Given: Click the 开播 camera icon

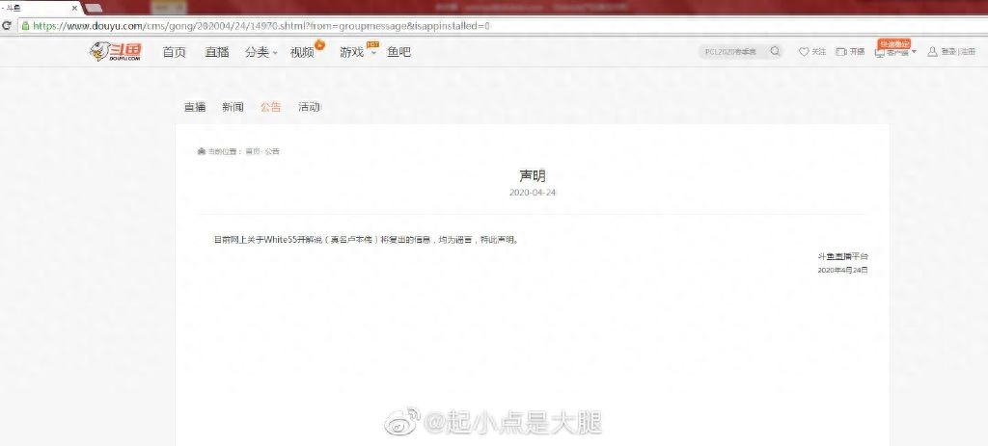Looking at the screenshot, I should click(x=840, y=52).
